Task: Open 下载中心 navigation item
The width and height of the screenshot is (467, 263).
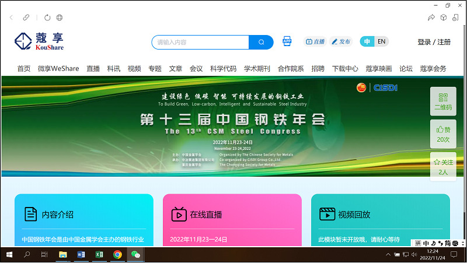Action: (345, 69)
